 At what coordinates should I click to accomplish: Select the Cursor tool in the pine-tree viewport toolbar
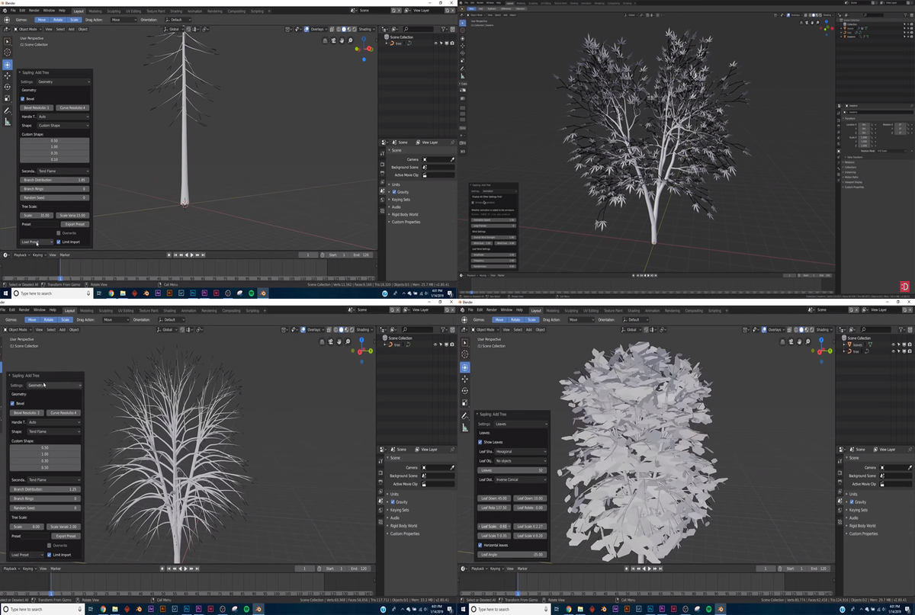click(x=8, y=53)
